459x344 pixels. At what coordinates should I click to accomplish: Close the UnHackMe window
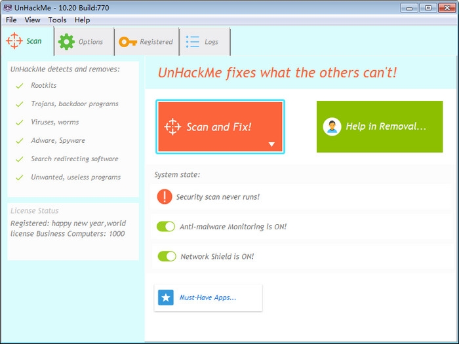pos(447,8)
